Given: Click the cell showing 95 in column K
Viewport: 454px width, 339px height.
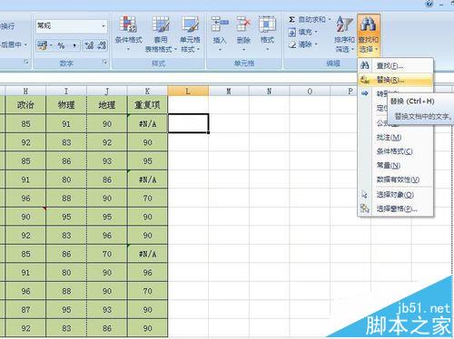Looking at the screenshot, I should [147, 160].
